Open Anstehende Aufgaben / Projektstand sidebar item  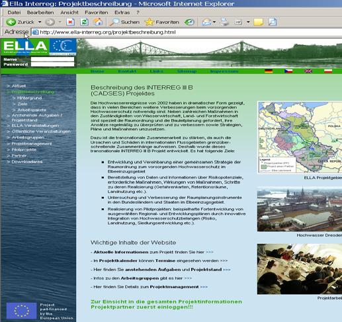pyautogui.click(x=37, y=118)
